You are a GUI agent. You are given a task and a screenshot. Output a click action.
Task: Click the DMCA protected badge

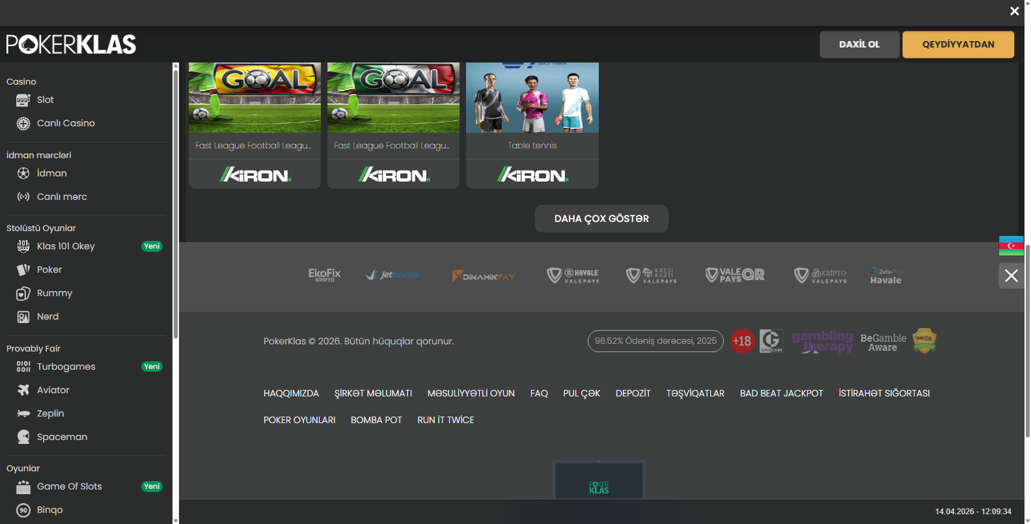pos(924,340)
